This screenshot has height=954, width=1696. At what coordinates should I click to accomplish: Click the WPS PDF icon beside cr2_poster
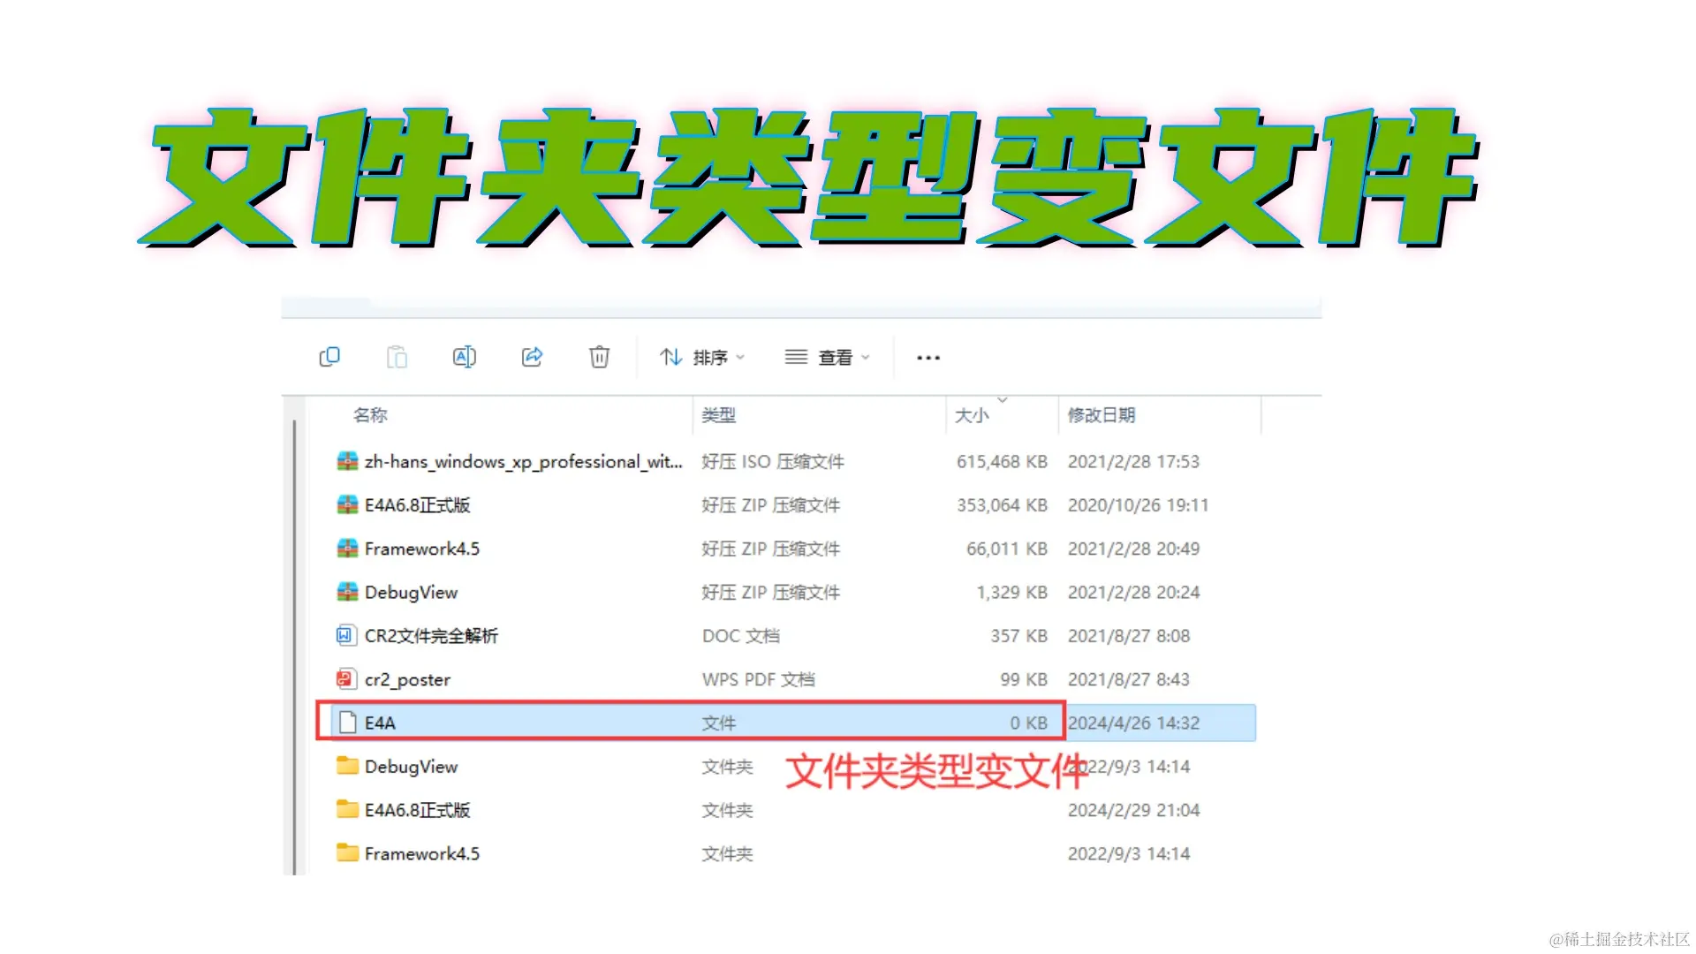point(346,678)
